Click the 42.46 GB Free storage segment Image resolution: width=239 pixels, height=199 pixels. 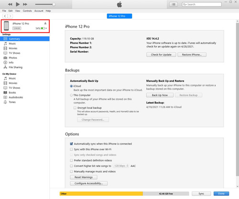[x=166, y=194]
